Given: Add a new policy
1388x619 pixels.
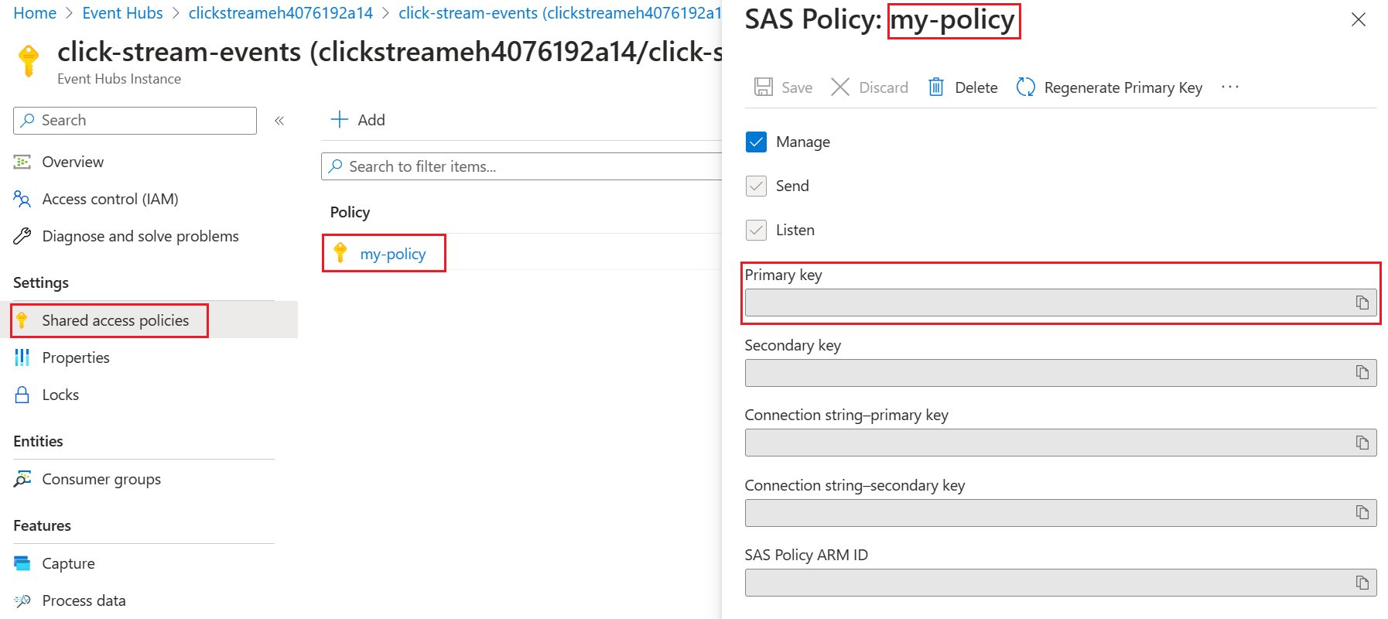Looking at the screenshot, I should tap(357, 120).
